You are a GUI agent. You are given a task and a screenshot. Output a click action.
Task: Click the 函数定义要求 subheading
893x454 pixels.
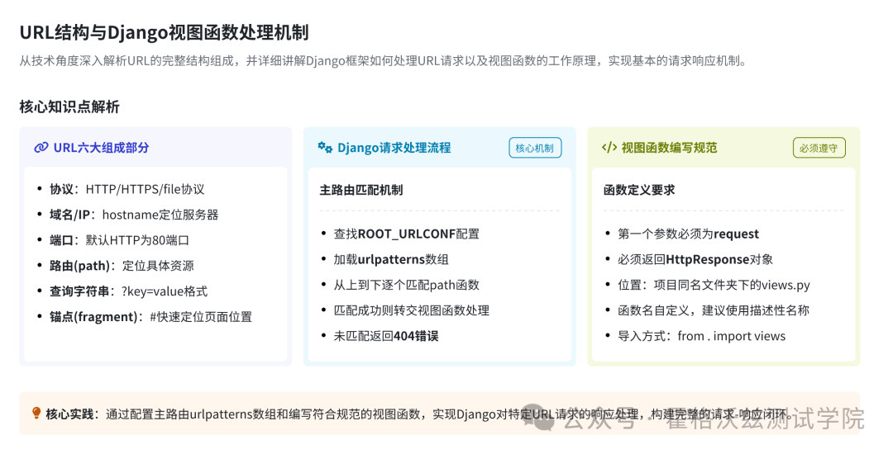pos(639,190)
